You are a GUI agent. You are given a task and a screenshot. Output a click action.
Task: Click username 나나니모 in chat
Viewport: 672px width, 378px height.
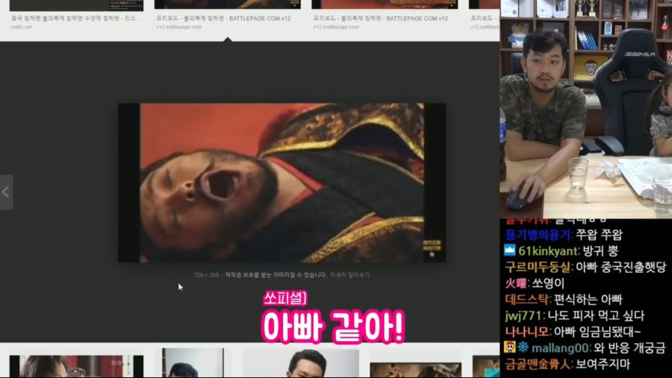(x=527, y=331)
